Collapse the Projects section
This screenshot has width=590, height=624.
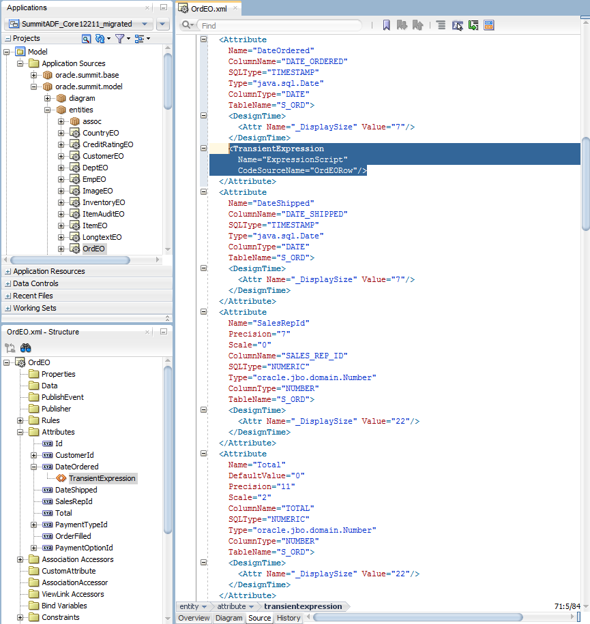click(8, 39)
